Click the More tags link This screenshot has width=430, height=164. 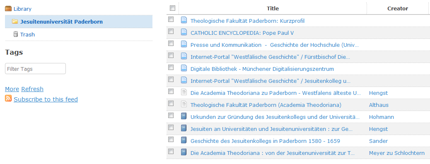pos(12,89)
